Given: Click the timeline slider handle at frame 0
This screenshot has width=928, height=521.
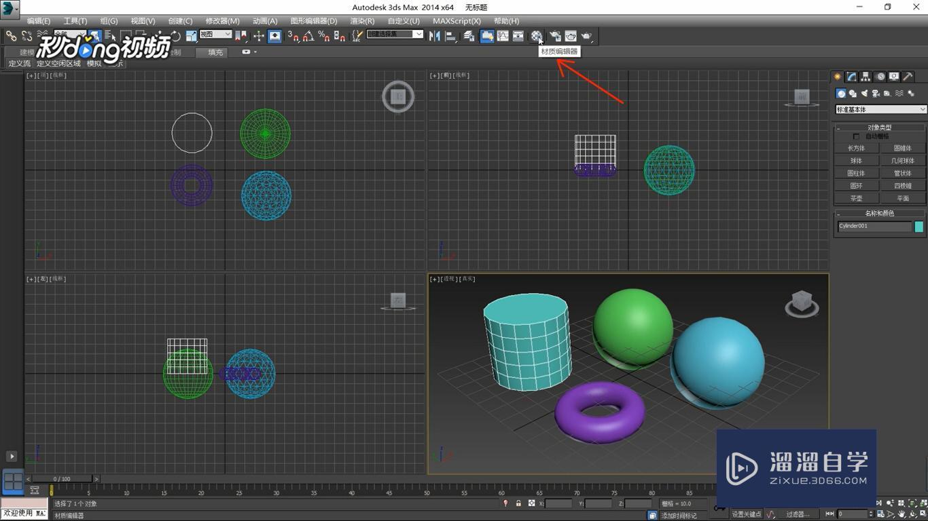Looking at the screenshot, I should coord(61,479).
